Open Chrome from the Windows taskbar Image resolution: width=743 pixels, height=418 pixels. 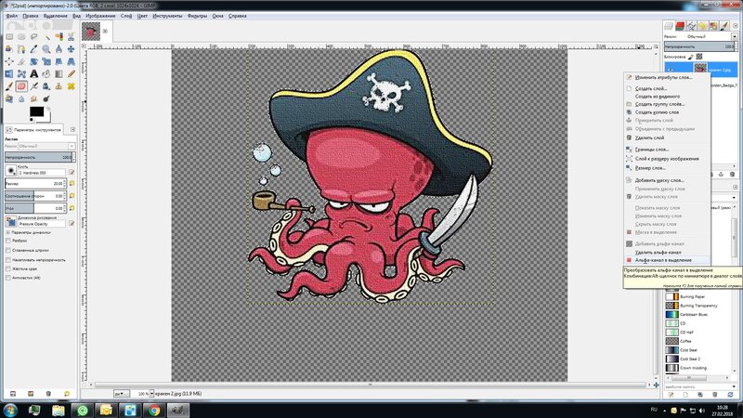coord(154,411)
